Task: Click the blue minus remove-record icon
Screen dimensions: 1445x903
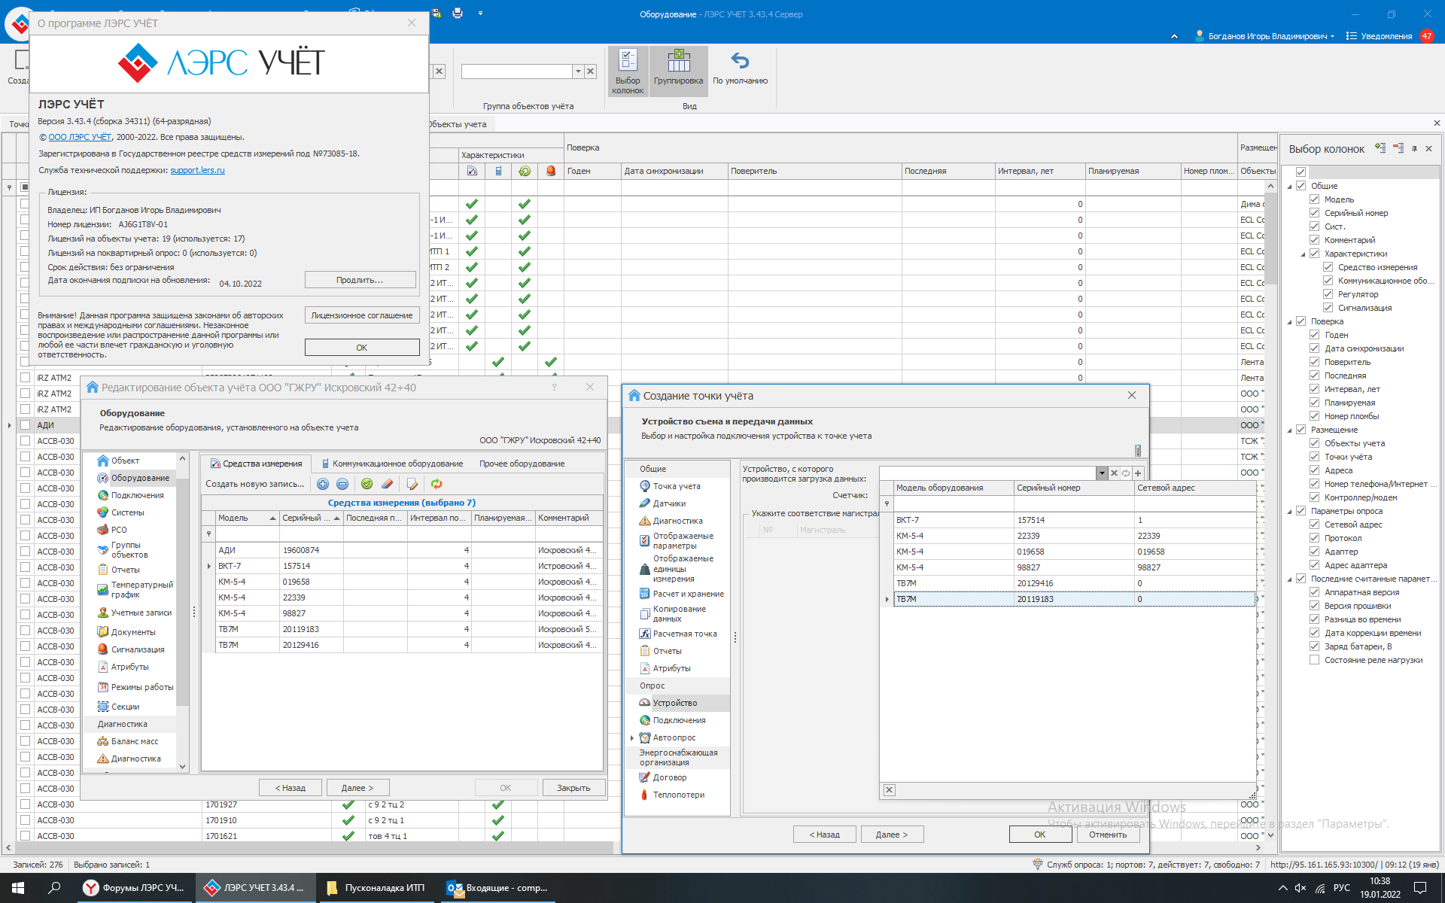Action: click(342, 484)
